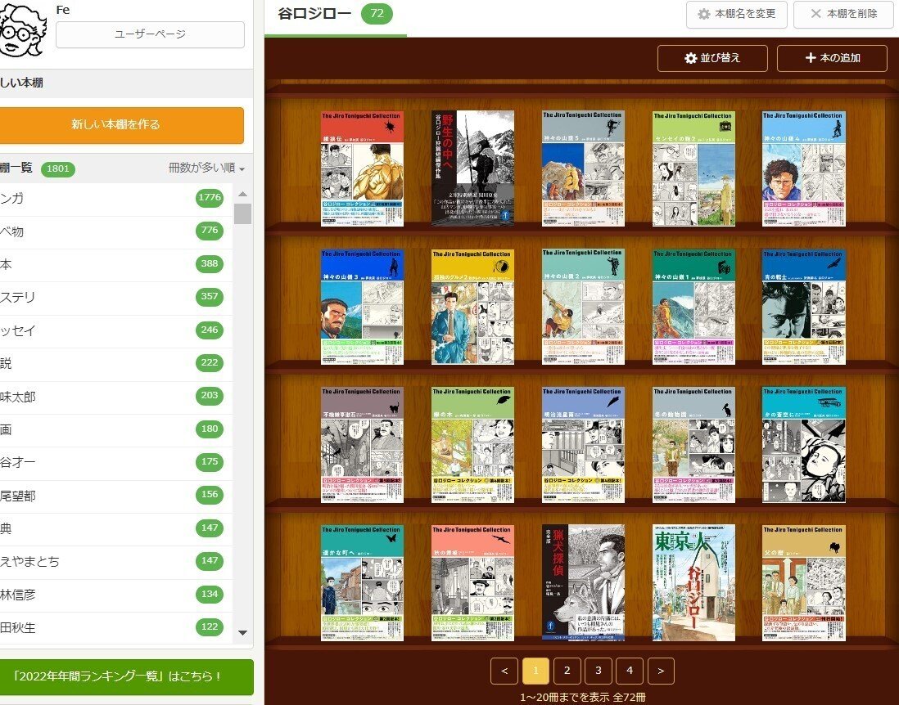Select shelf row with 357 books
The height and width of the screenshot is (705, 899).
coord(116,298)
